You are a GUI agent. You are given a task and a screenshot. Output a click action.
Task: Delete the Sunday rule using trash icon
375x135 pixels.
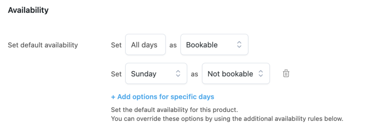286,73
